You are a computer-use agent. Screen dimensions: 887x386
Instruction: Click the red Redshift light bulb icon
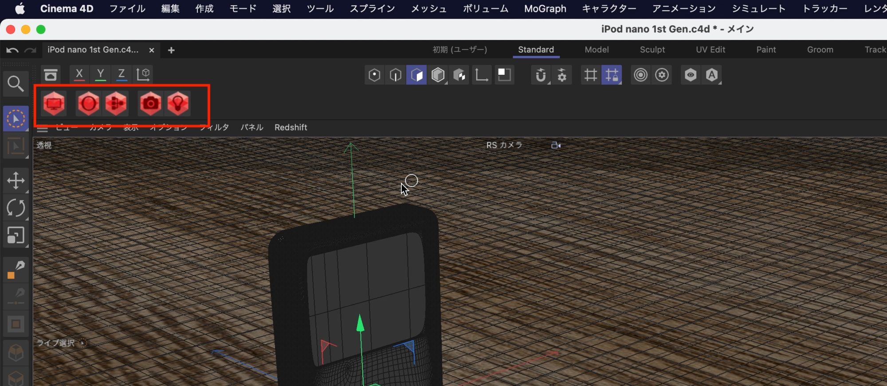click(x=178, y=104)
